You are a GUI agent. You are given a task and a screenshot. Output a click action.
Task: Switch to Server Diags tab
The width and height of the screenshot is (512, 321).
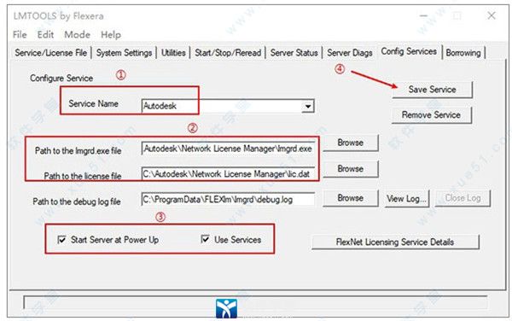350,53
